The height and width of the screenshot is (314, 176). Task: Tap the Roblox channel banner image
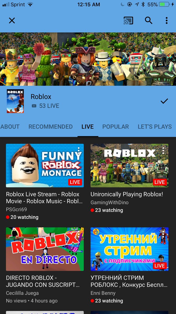tap(88, 59)
